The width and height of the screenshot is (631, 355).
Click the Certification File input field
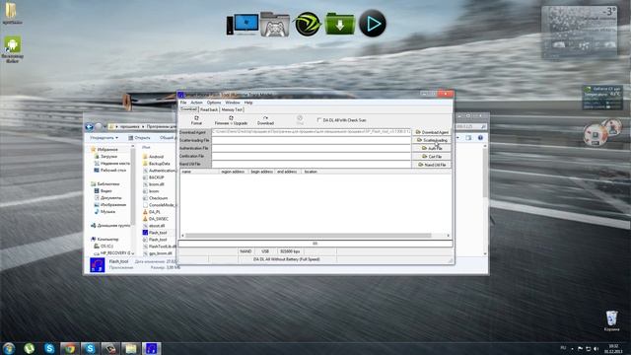coord(312,156)
